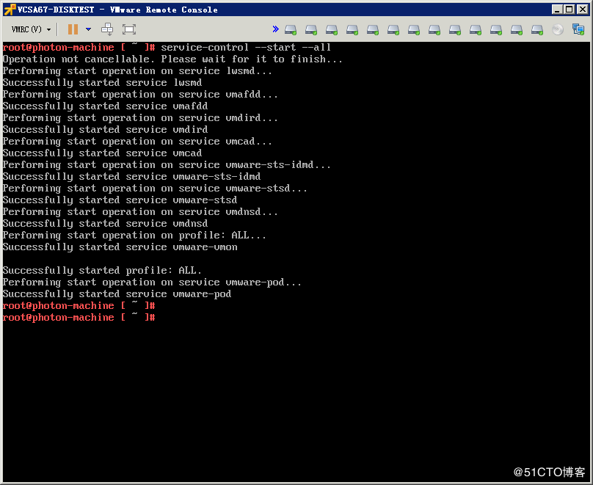This screenshot has width=593, height=485.
Task: Open the CD/DVD drive device icon
Action: click(x=558, y=29)
